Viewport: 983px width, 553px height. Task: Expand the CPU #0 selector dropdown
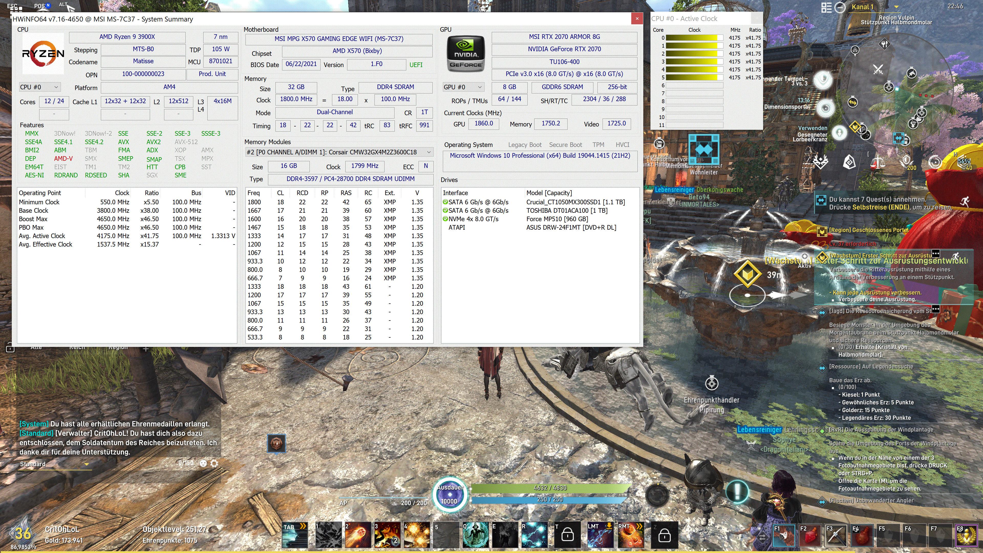[x=40, y=87]
